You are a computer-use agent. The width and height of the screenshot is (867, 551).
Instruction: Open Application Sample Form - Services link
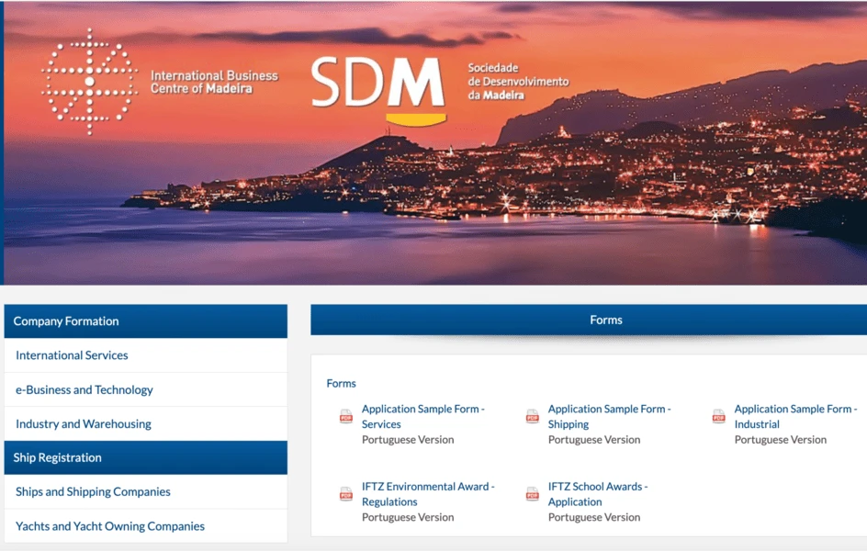(x=423, y=417)
